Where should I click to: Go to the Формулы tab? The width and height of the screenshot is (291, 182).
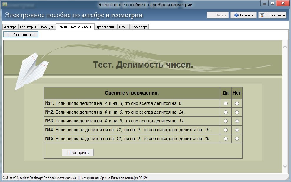[47, 27]
